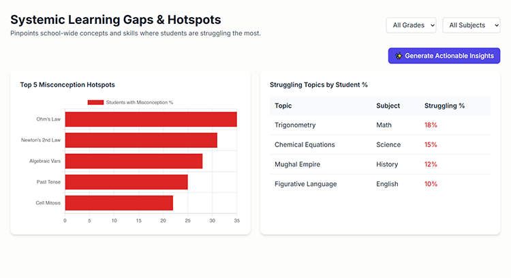Click the Struggling % column header

pyautogui.click(x=444, y=106)
